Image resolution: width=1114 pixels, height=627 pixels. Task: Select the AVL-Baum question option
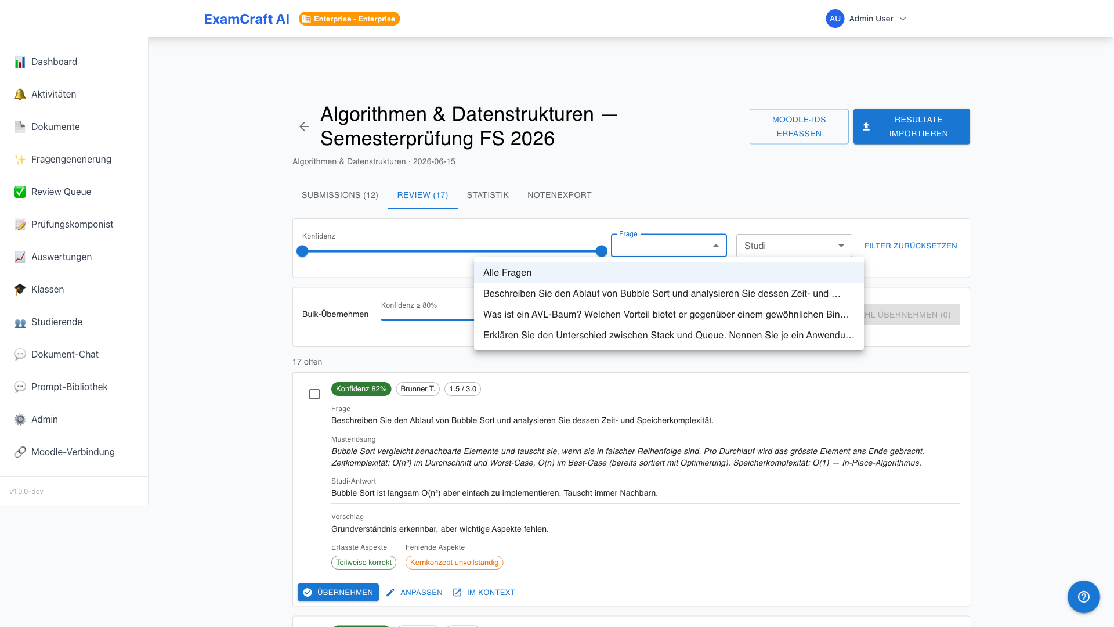point(668,314)
